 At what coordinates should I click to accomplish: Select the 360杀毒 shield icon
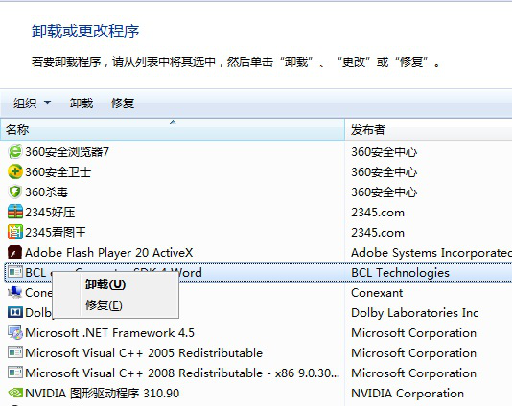(x=15, y=192)
